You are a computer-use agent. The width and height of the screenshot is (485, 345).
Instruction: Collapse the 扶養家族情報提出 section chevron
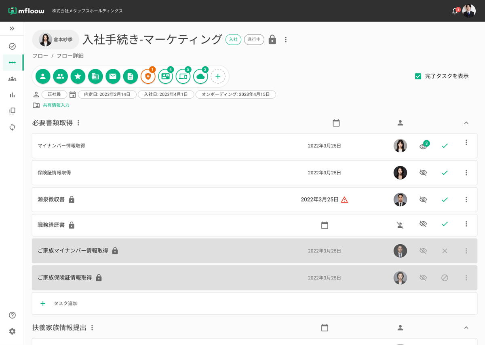pos(466,328)
